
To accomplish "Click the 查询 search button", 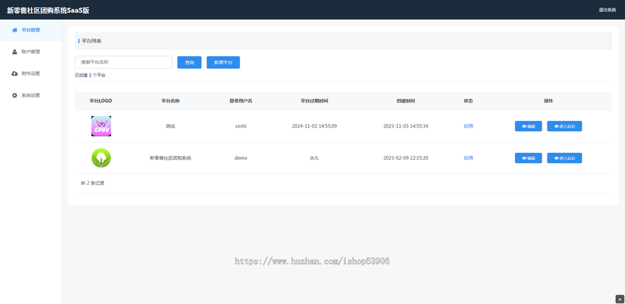I will coord(190,62).
